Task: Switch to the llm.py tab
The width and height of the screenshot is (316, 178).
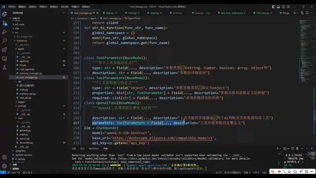Action: [286, 13]
